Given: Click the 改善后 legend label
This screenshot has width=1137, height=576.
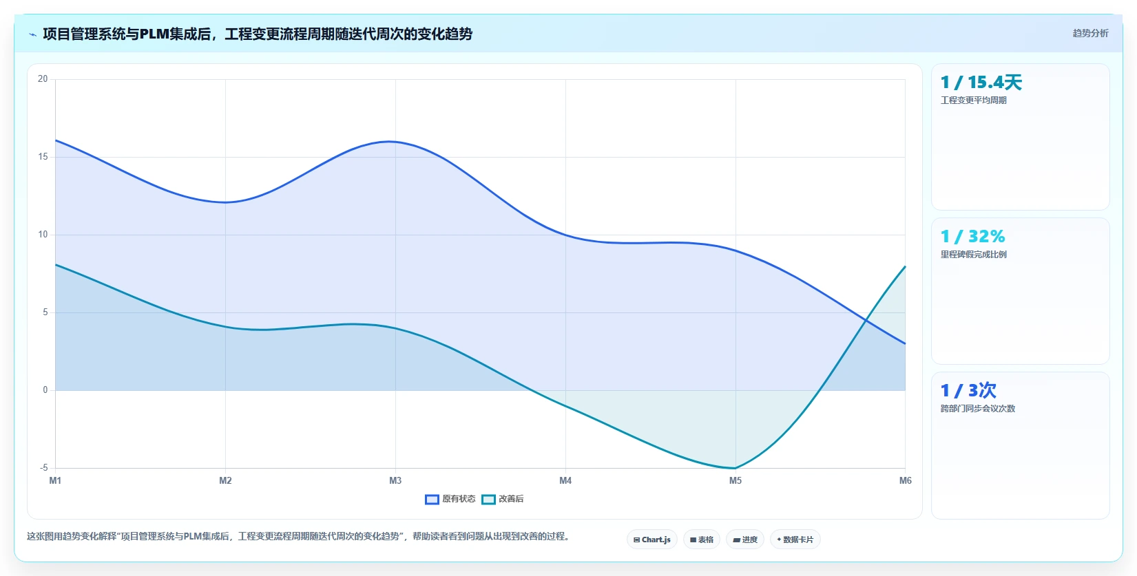Looking at the screenshot, I should [511, 499].
